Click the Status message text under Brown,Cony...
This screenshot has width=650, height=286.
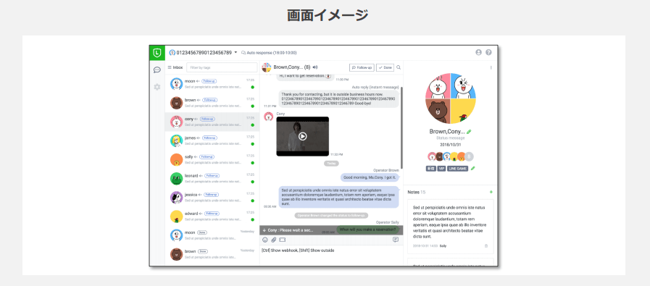(450, 138)
